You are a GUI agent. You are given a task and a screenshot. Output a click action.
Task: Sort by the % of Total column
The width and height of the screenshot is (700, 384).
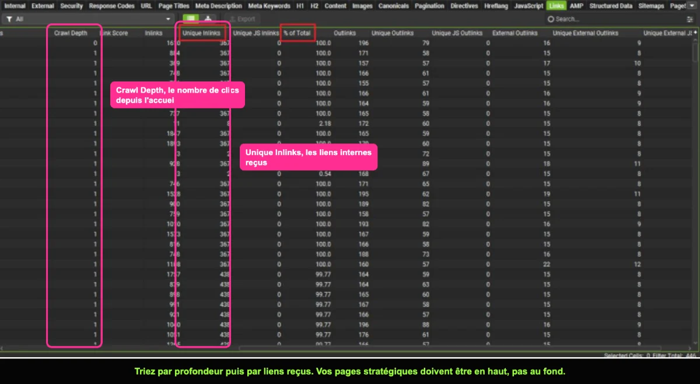coord(297,33)
